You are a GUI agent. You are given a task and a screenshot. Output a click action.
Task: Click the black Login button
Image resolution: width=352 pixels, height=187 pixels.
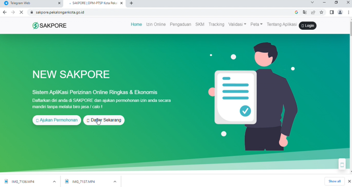tap(307, 26)
